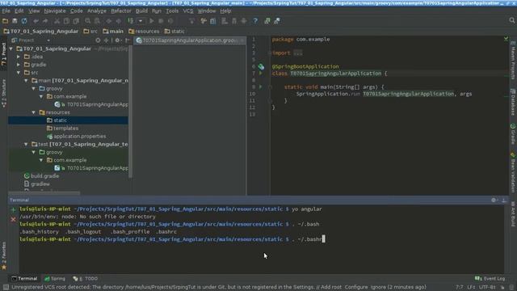Click the Forward navigation arrow
Image resolution: width=517 pixels, height=291 pixels.
point(119,21)
